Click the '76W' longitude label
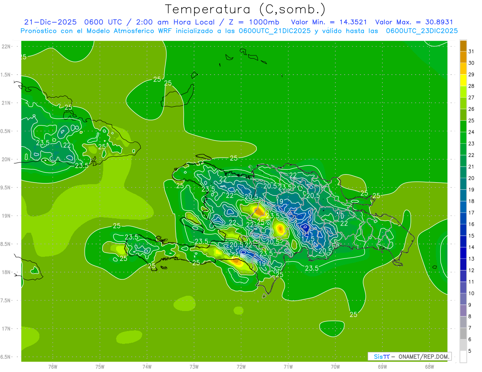Screen dimensions: 482x372 tap(53, 366)
